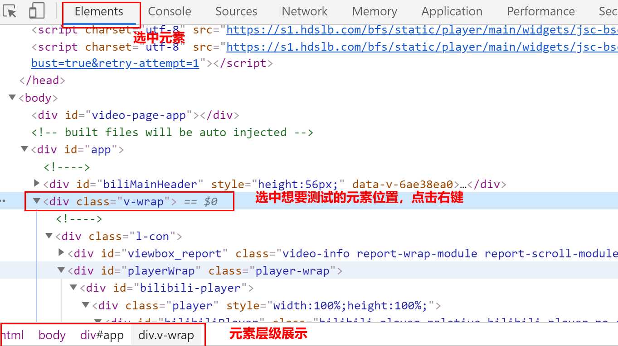Select the built files comment line
618x346 pixels.
point(172,132)
